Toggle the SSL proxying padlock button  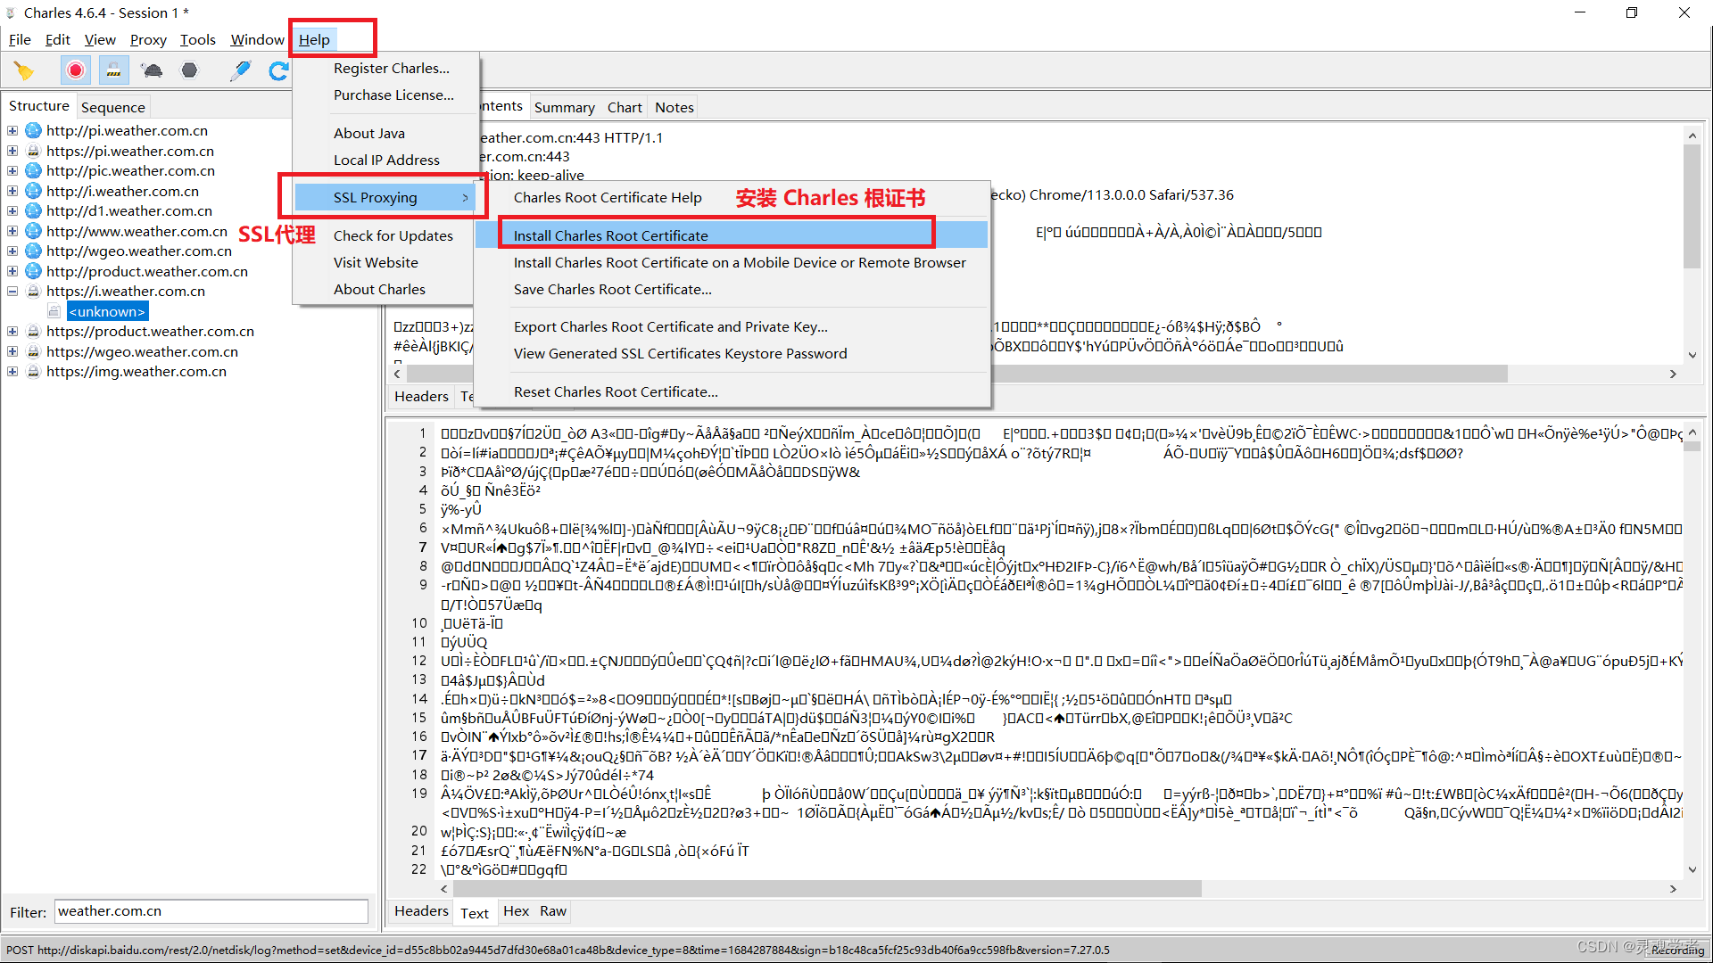click(113, 70)
